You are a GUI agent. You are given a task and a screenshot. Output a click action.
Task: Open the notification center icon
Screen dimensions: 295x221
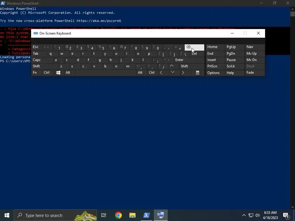(286, 215)
